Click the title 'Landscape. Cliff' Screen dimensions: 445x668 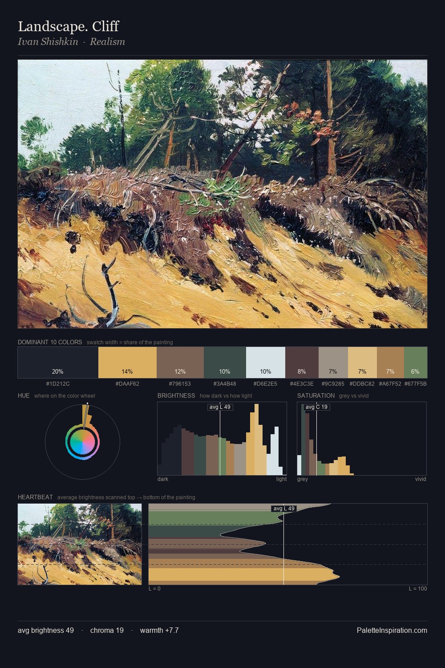tap(68, 26)
